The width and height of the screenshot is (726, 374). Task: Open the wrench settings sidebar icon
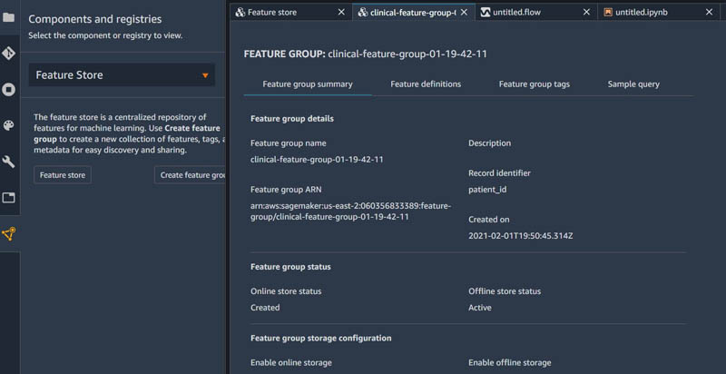(8, 162)
